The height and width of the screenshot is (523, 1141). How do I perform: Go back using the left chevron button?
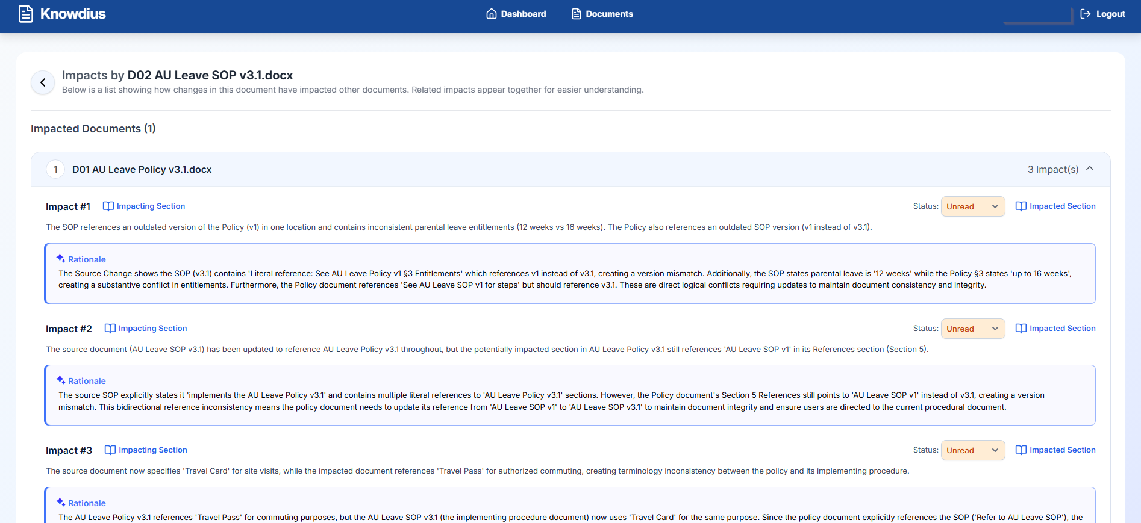click(43, 82)
